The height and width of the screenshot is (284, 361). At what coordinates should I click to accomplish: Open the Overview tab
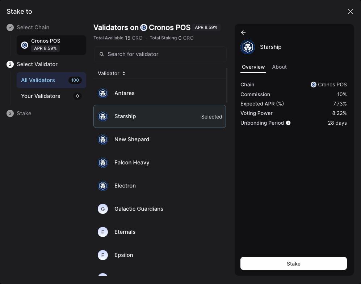(253, 67)
